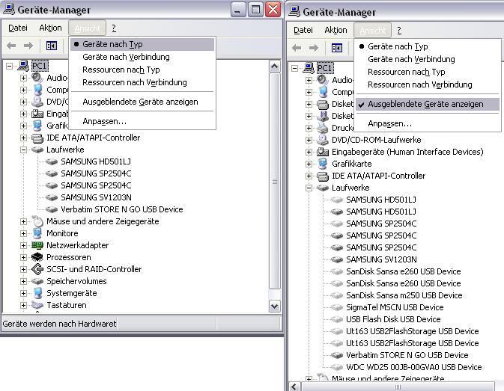Select USB Flash Disk USB Device
504x391 pixels.
[393, 319]
